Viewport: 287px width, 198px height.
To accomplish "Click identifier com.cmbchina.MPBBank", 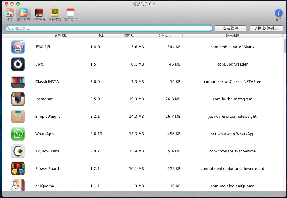I will coord(232,47).
